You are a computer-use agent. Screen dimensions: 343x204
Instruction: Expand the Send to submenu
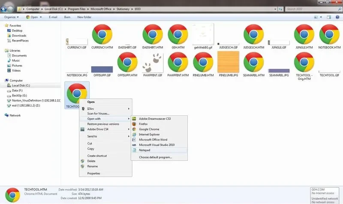(x=105, y=136)
